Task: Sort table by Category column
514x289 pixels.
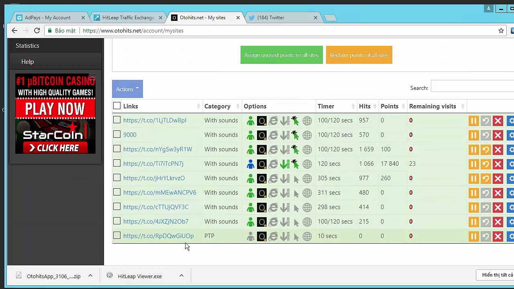Action: pyautogui.click(x=222, y=106)
